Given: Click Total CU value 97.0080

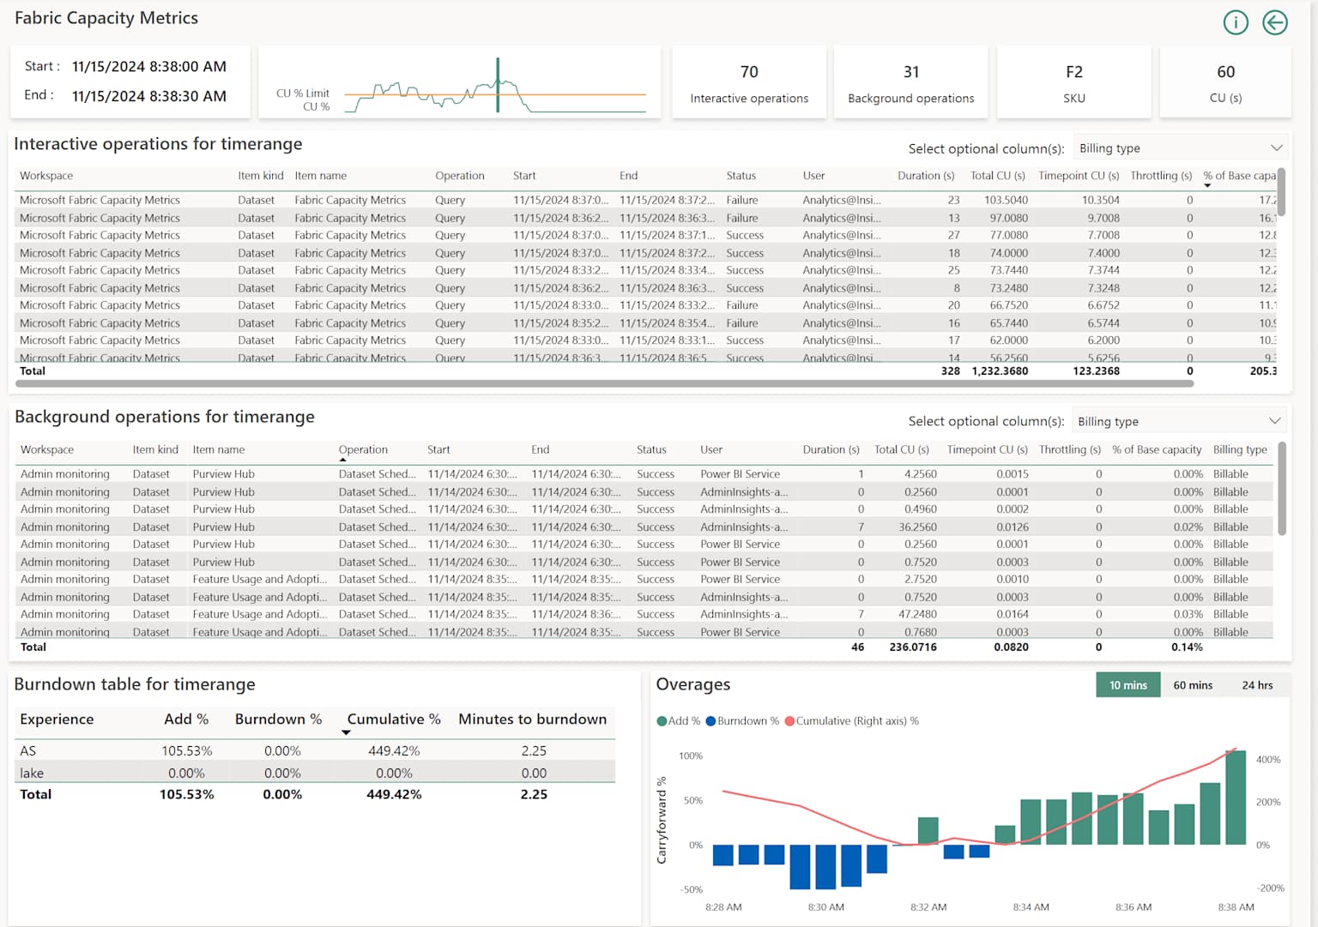Looking at the screenshot, I should (x=1008, y=218).
